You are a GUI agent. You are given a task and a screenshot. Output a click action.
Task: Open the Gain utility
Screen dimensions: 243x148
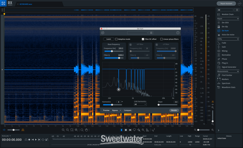[x=222, y=47]
